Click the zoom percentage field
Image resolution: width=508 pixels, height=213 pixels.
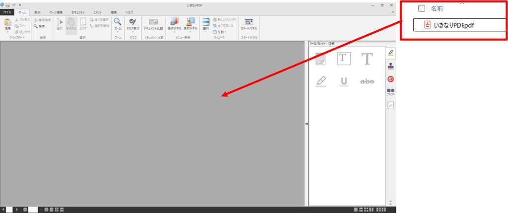click(x=33, y=210)
